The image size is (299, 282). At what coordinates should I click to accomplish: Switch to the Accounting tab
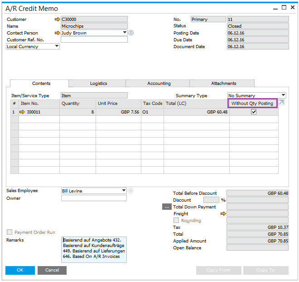tap(158, 84)
